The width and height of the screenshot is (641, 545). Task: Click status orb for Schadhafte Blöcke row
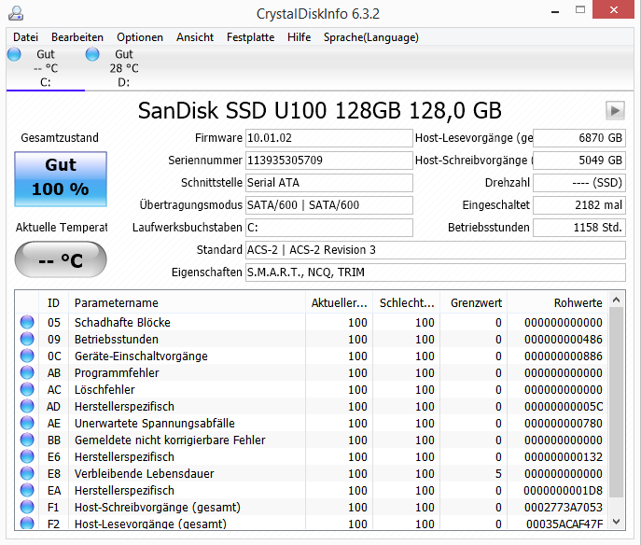27,322
